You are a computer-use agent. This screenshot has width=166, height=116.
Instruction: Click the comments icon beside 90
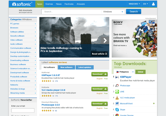click(x=53, y=111)
